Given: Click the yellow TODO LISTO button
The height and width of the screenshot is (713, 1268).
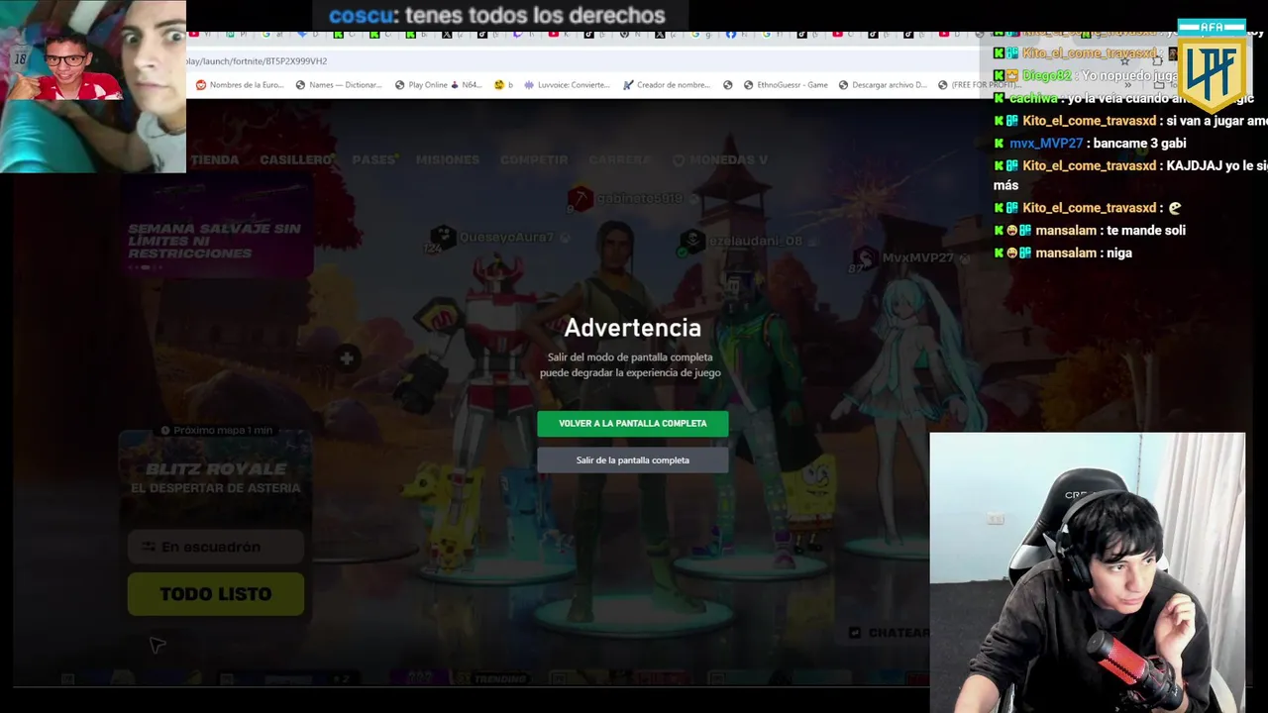Looking at the screenshot, I should tap(215, 594).
